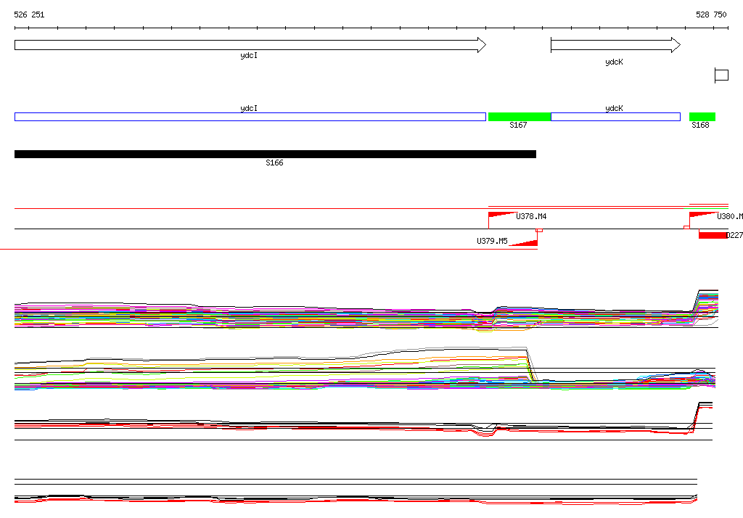The height and width of the screenshot is (518, 743).
Task: Click the ydcK label above blue box
Action: 614,109
